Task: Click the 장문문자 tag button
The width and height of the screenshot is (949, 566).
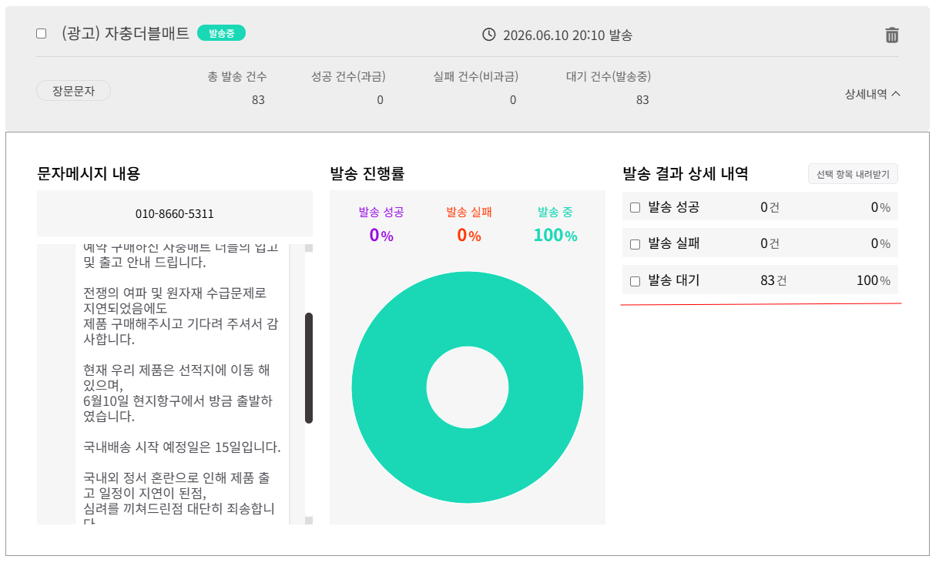Action: point(73,91)
